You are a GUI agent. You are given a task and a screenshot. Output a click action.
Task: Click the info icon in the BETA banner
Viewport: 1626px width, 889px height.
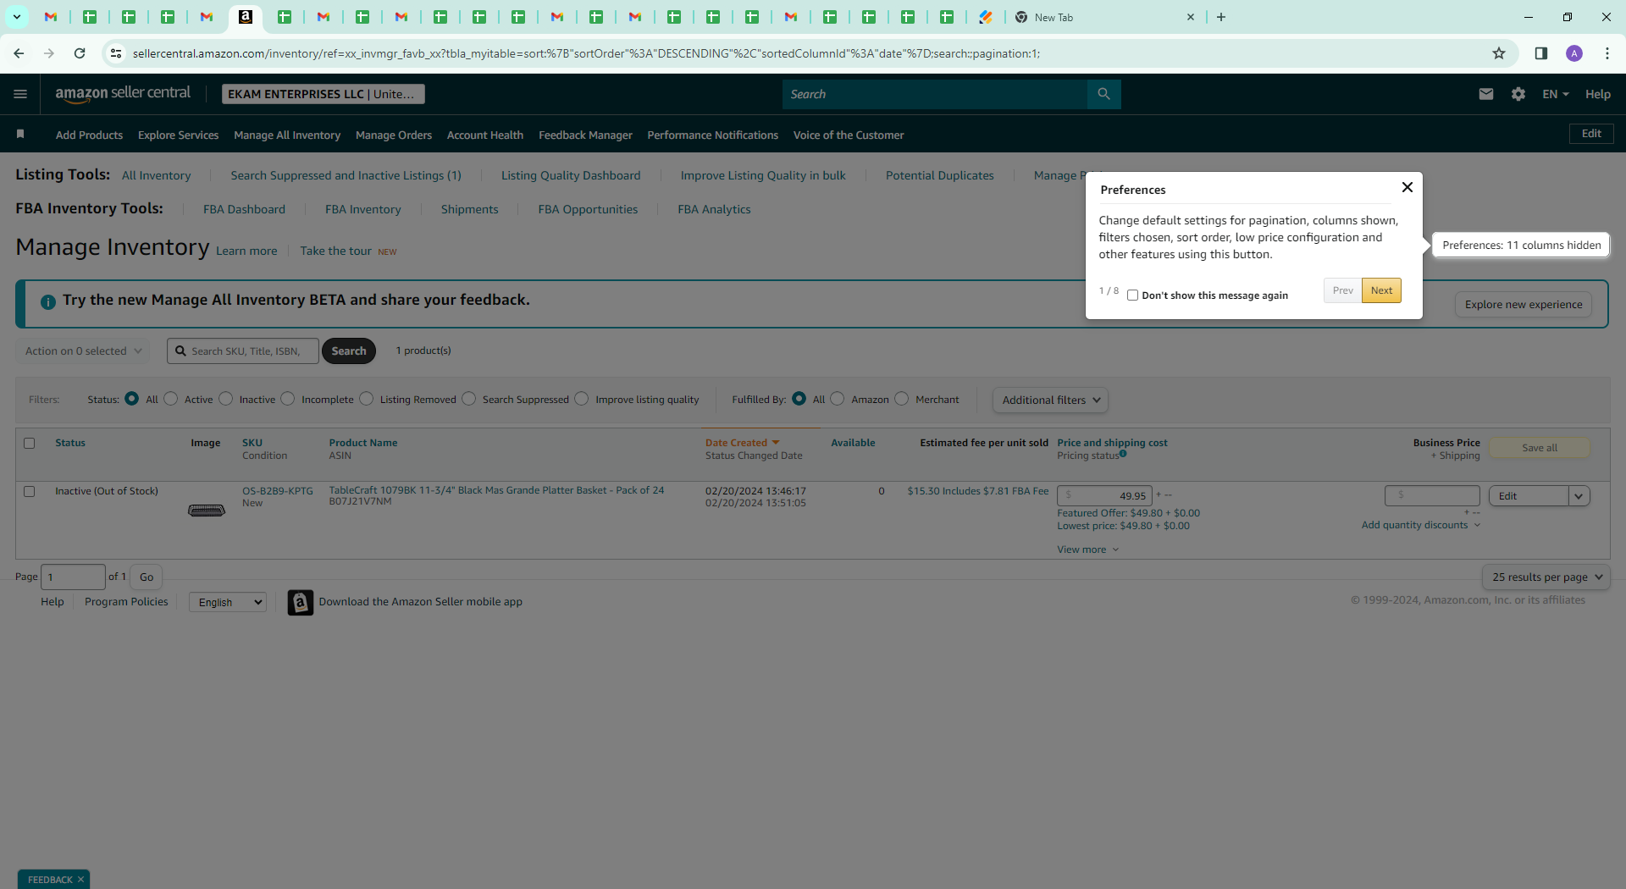pos(48,301)
